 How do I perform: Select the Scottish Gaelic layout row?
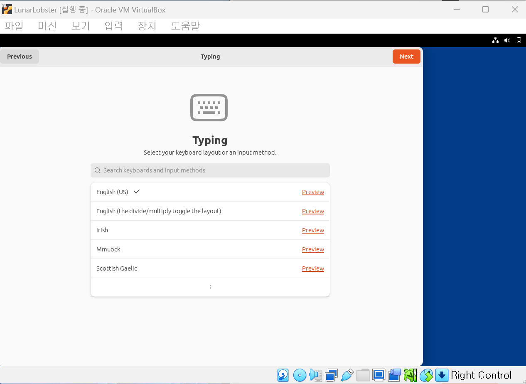(210, 268)
